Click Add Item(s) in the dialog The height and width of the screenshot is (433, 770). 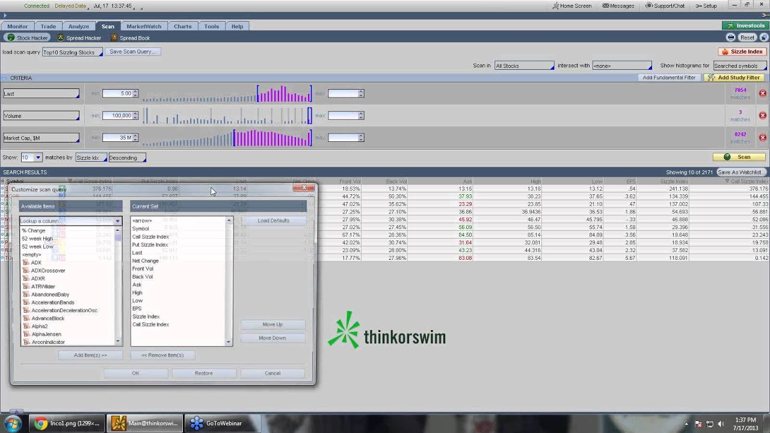tap(90, 355)
